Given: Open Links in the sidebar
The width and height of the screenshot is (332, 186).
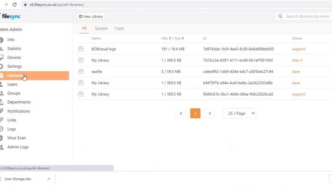Looking at the screenshot, I should (x=11, y=120).
